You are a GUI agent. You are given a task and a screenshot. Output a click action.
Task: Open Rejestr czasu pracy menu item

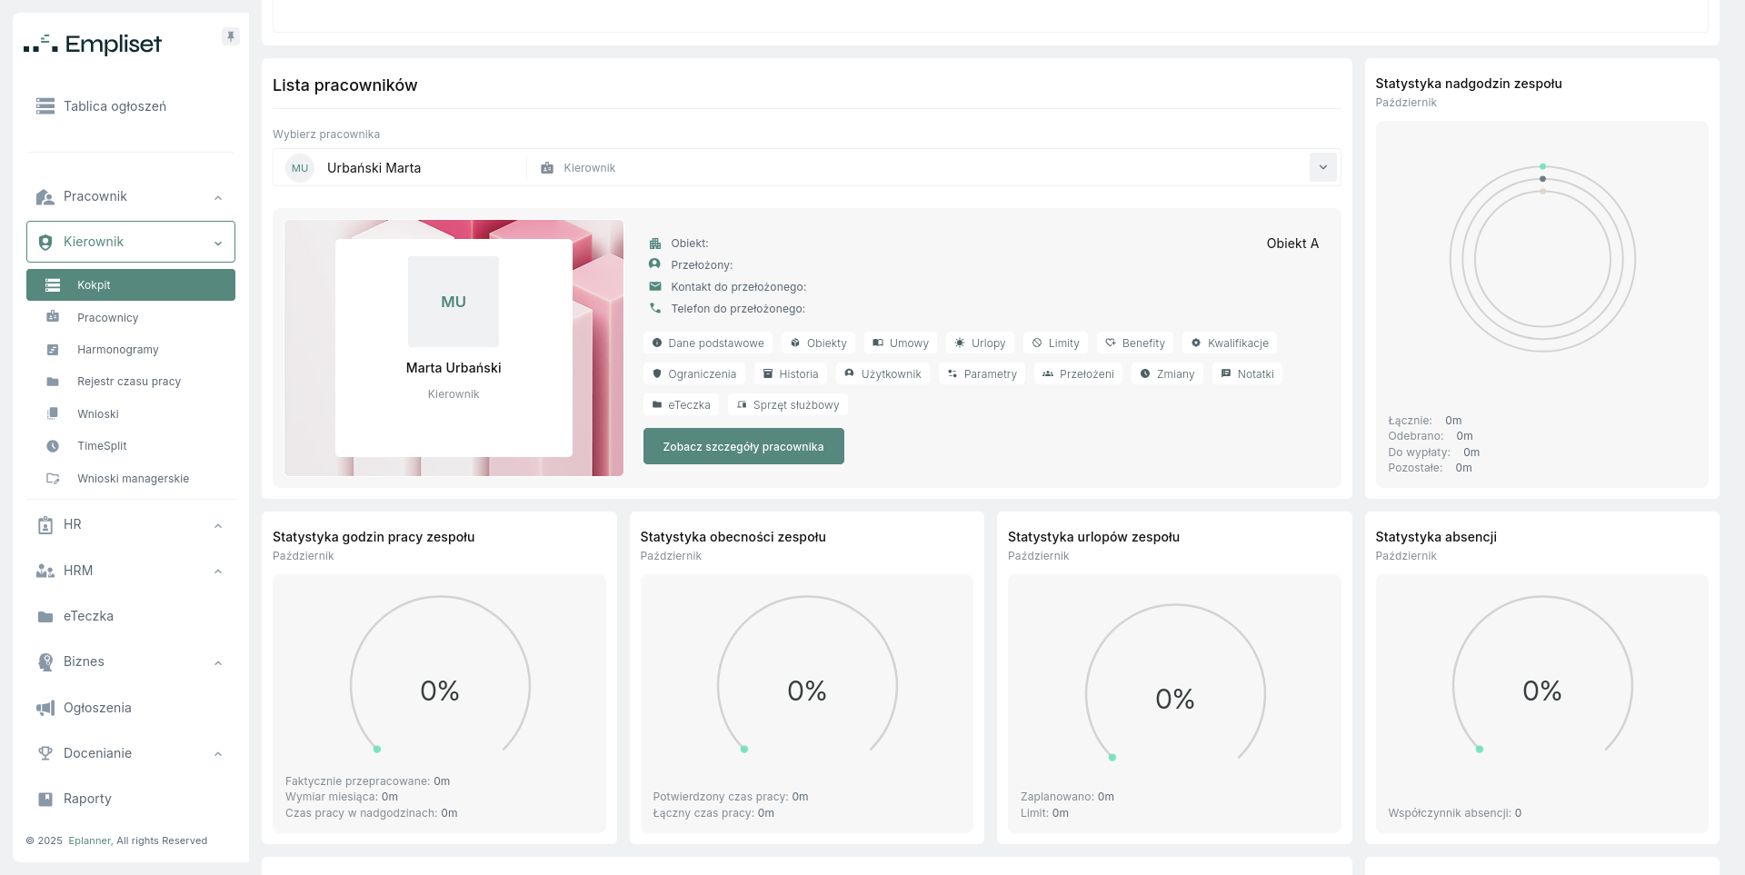pyautogui.click(x=131, y=382)
